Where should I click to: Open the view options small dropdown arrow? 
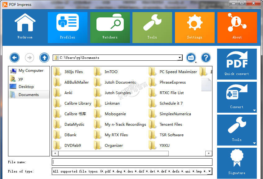tap(196, 63)
